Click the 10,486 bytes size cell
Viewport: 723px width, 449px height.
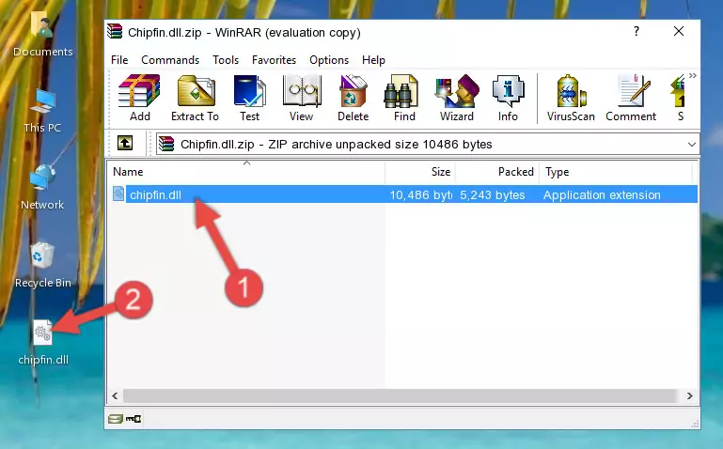pos(420,194)
